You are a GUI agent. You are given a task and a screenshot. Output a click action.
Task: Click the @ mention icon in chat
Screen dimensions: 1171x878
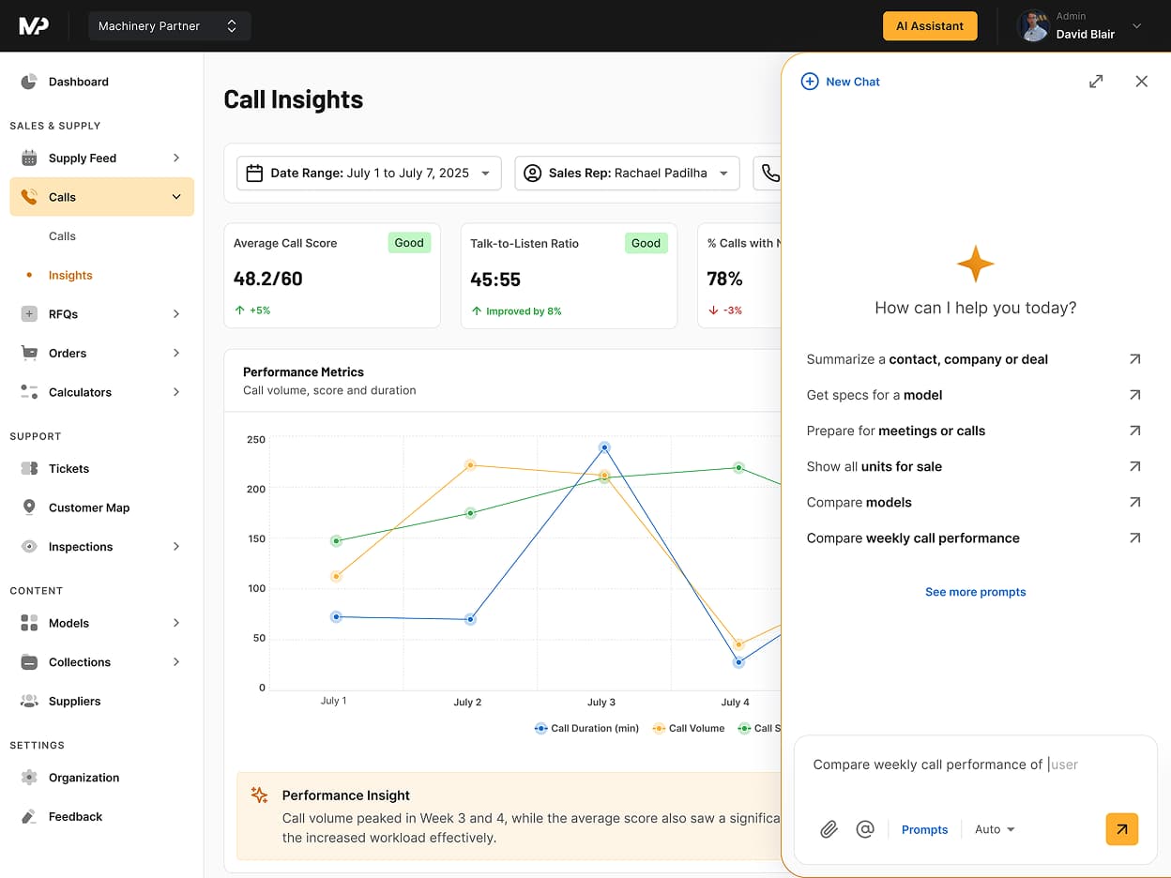click(x=865, y=829)
